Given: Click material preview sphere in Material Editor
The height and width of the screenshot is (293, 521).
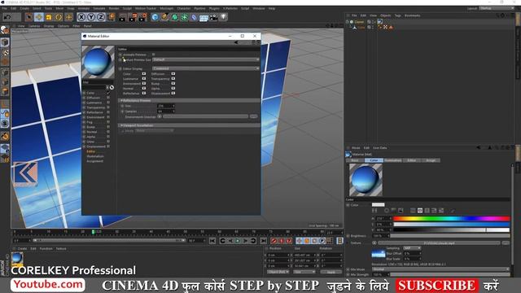Looking at the screenshot, I should point(98,62).
